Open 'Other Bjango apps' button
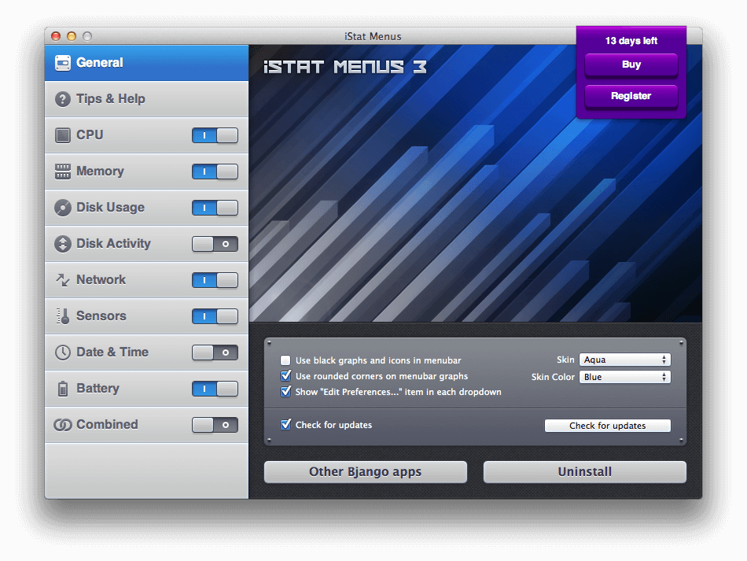The width and height of the screenshot is (747, 561). tap(366, 472)
